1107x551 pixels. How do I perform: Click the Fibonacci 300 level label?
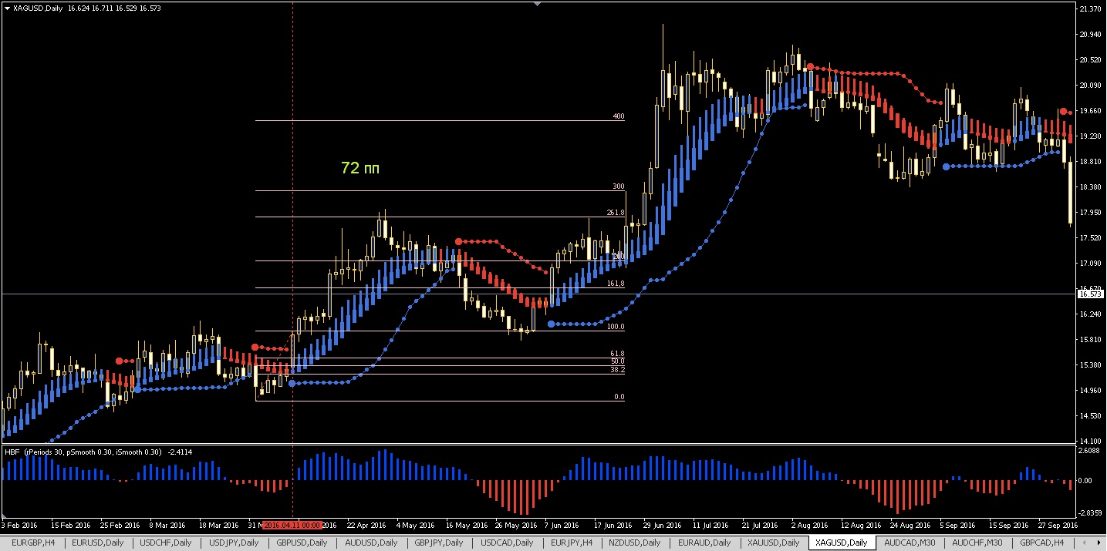click(618, 186)
